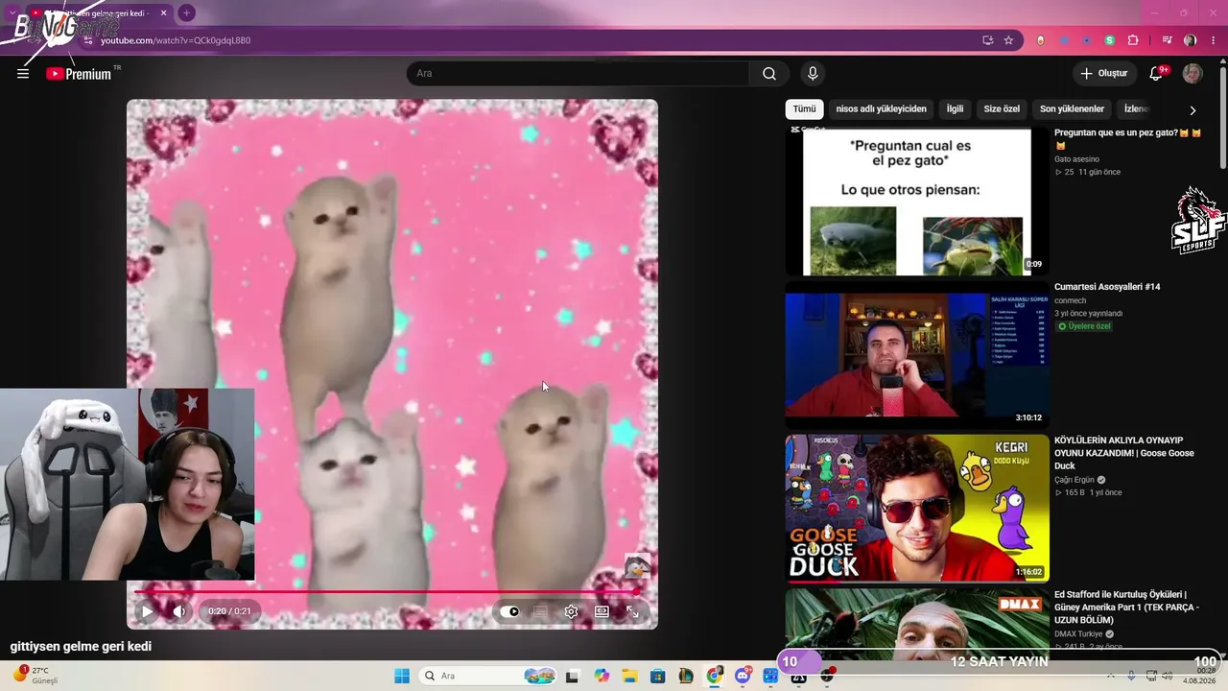
Task: Select the Size özel chip
Action: click(x=1002, y=109)
